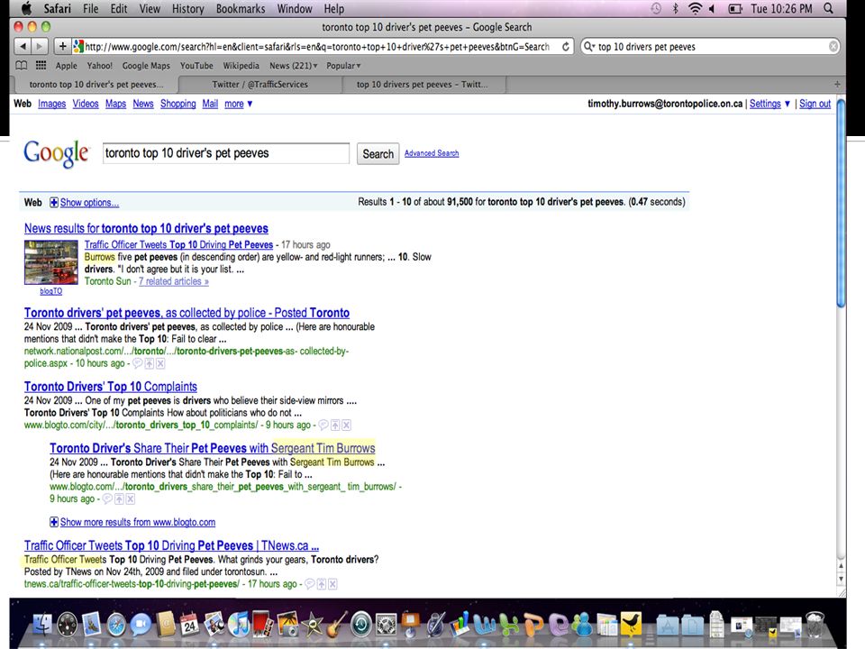Viewport: 865px width, 649px height.
Task: Open a new tab with plus button
Action: click(x=837, y=85)
